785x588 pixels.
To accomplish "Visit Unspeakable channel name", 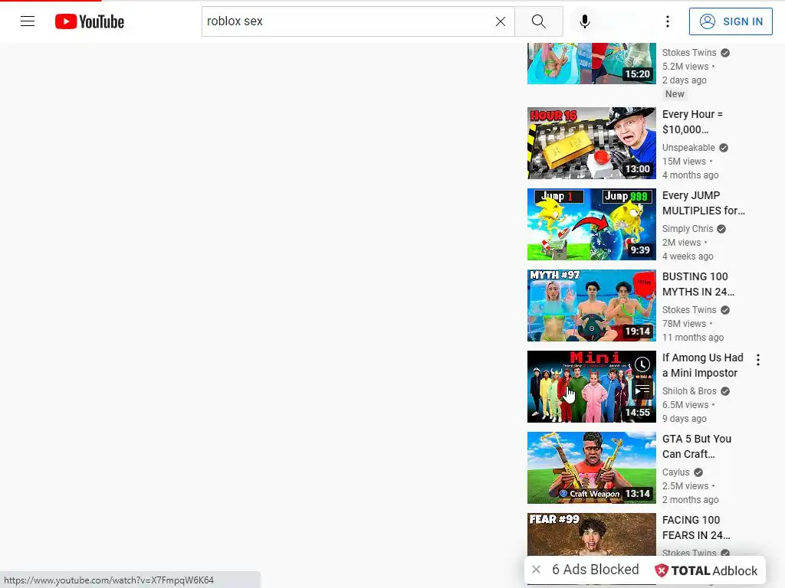I will click(x=688, y=148).
